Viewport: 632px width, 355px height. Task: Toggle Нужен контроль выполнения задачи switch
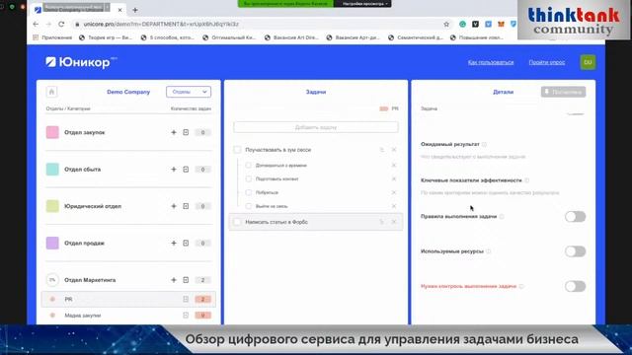[575, 286]
